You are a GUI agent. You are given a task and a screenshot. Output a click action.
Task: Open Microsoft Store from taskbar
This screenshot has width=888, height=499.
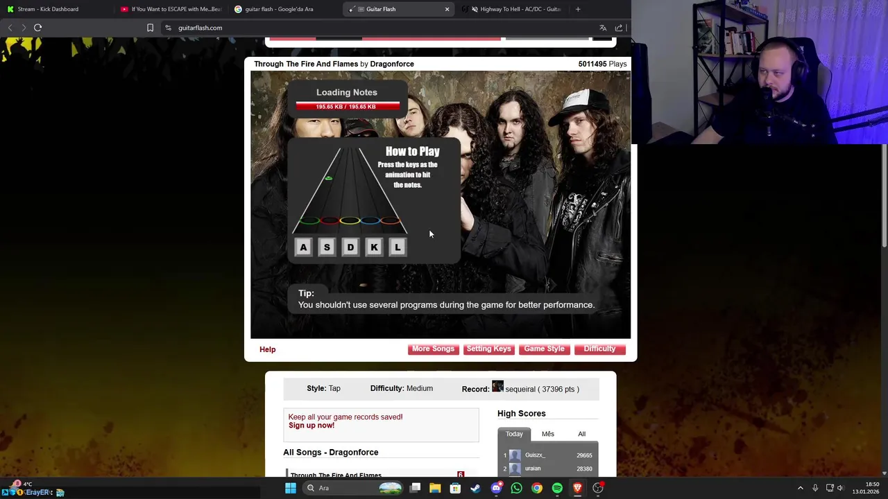tap(455, 488)
